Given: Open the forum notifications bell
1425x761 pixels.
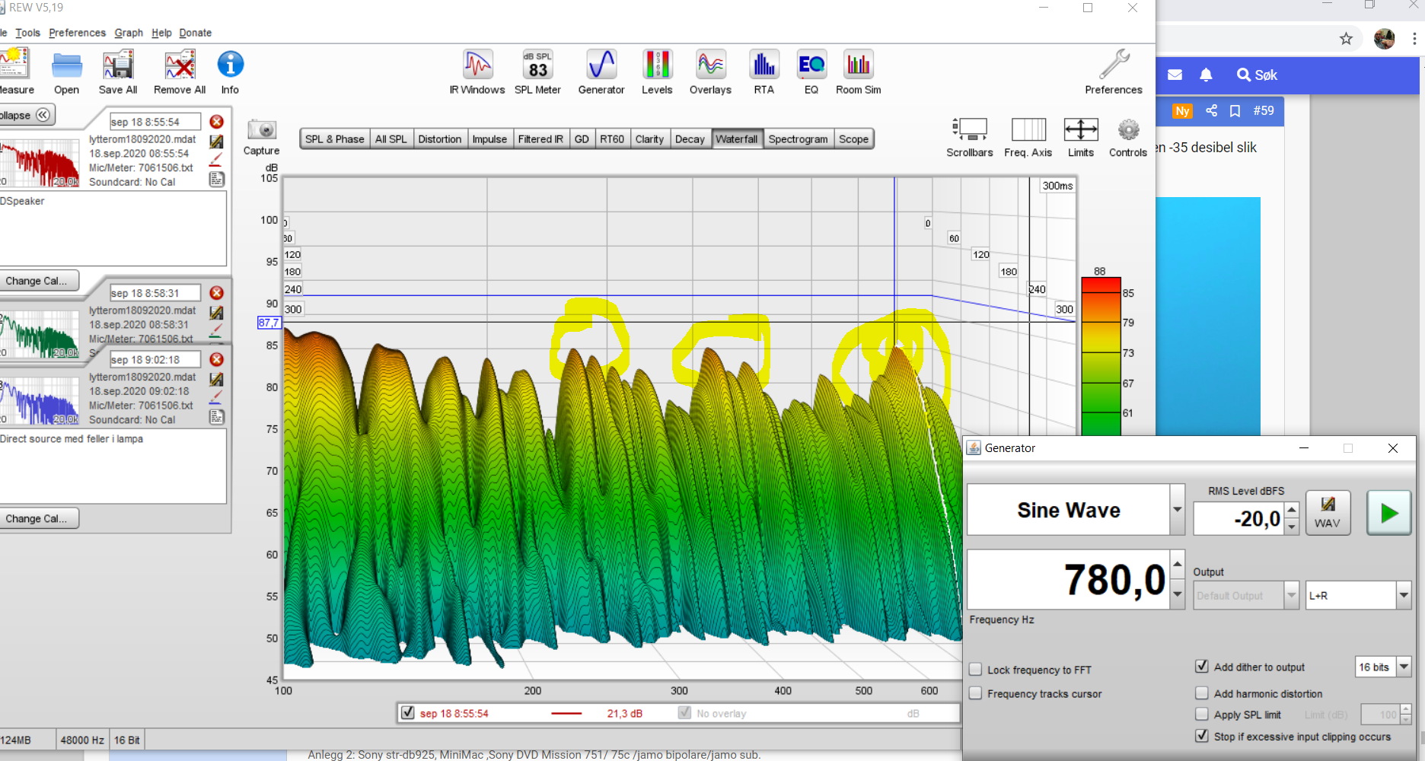Looking at the screenshot, I should pyautogui.click(x=1206, y=75).
